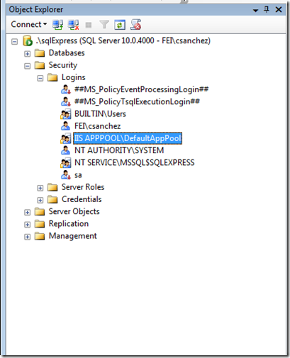The width and height of the screenshot is (290, 358).
Task: Click the Server Objects folder icon
Action: [40, 211]
